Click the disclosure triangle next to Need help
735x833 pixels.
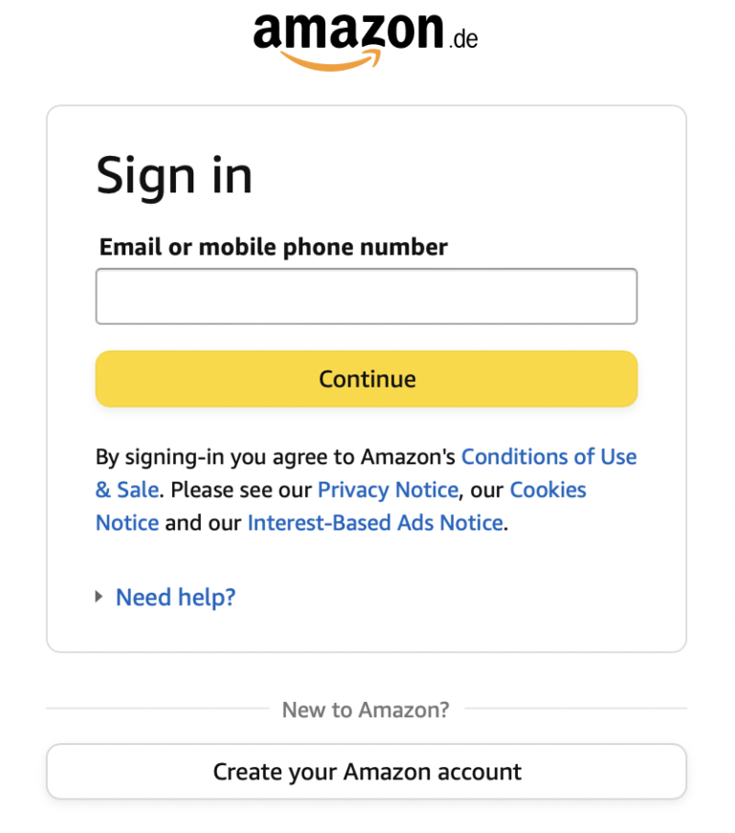(100, 596)
